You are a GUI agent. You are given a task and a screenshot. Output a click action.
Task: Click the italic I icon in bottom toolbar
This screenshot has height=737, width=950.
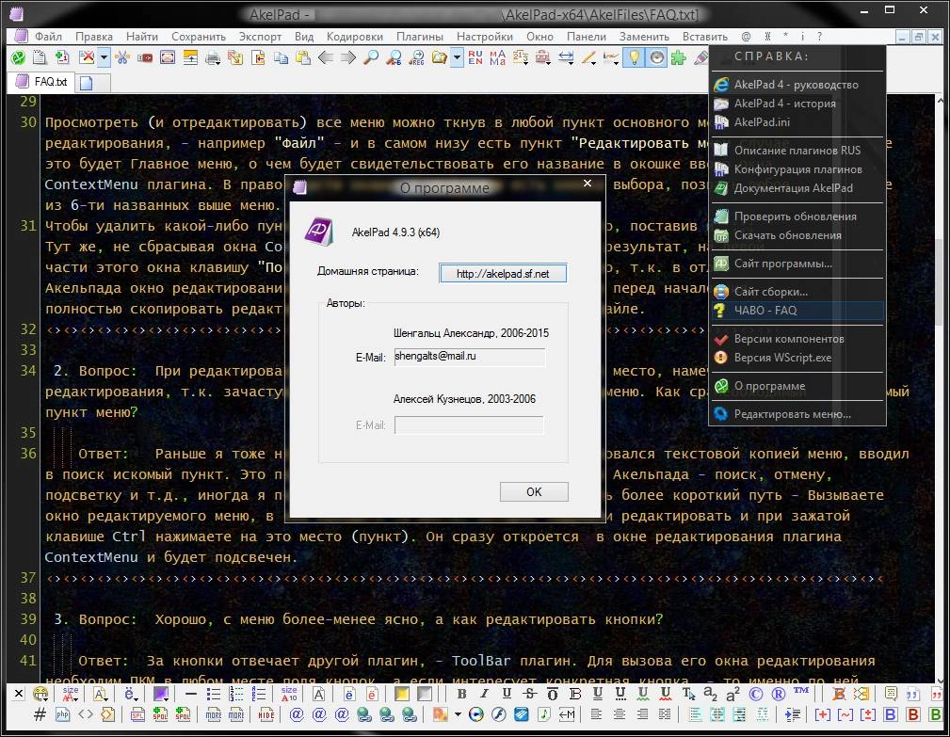(484, 694)
